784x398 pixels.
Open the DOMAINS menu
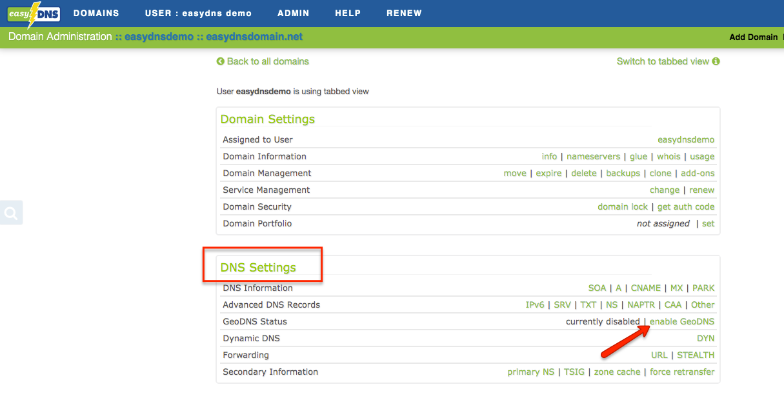pyautogui.click(x=97, y=13)
